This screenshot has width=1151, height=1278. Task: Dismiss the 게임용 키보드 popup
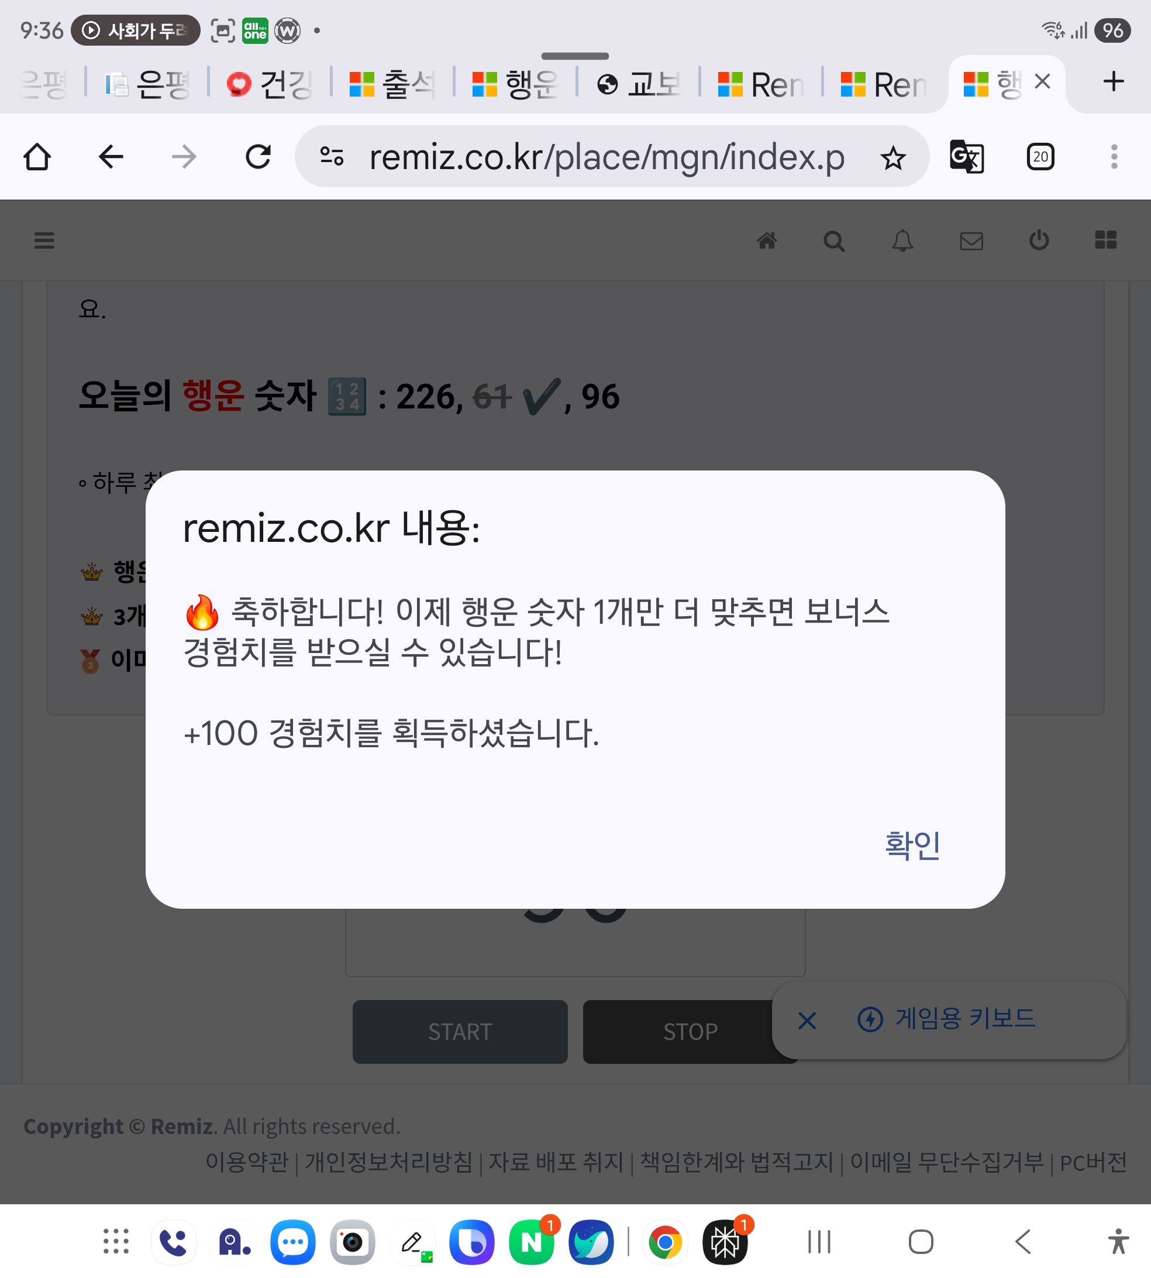click(x=807, y=1020)
